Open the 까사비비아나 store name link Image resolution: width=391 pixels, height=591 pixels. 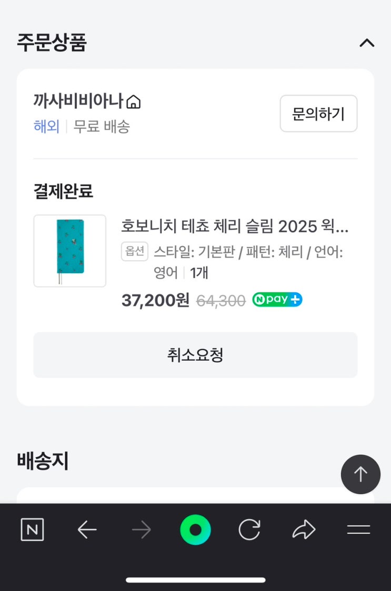coord(78,100)
